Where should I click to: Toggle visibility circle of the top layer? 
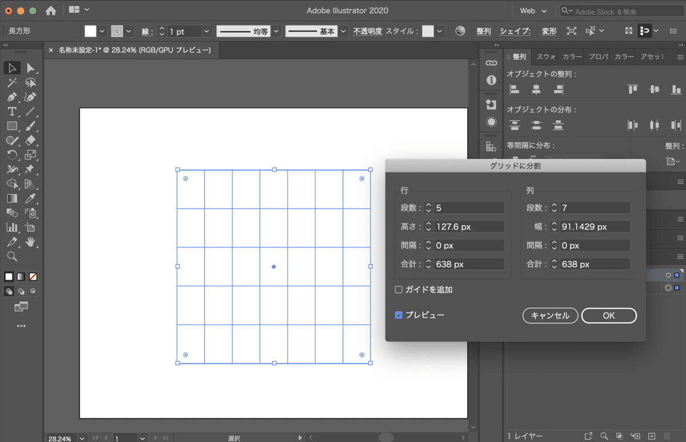coord(668,275)
